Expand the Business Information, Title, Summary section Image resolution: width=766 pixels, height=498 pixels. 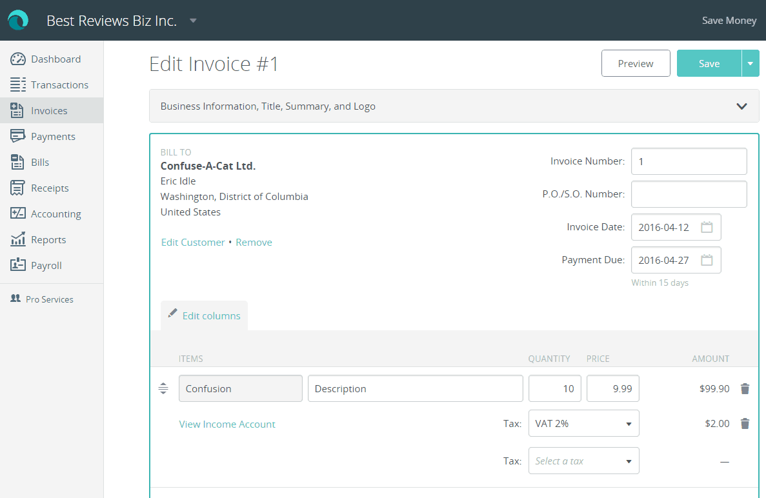741,106
